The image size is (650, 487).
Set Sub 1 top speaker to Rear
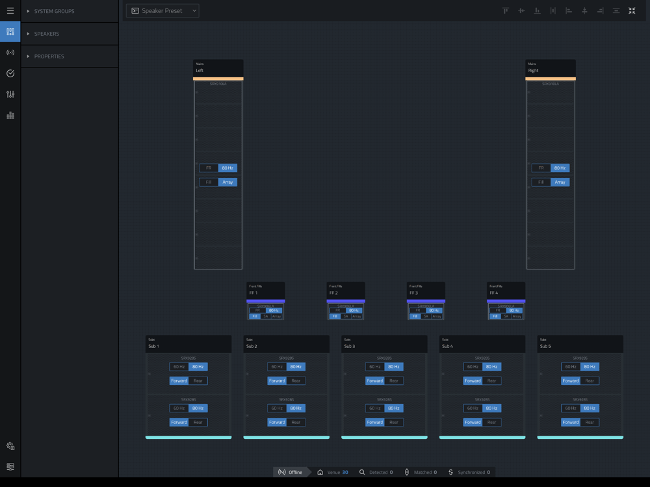[x=198, y=381]
